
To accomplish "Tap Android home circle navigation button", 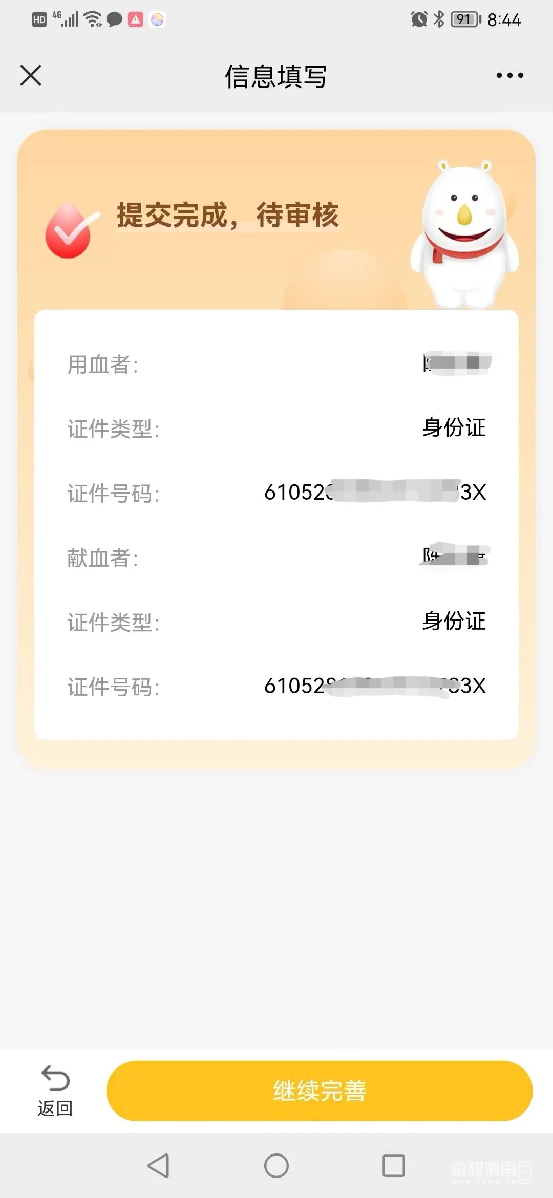I will [276, 1166].
